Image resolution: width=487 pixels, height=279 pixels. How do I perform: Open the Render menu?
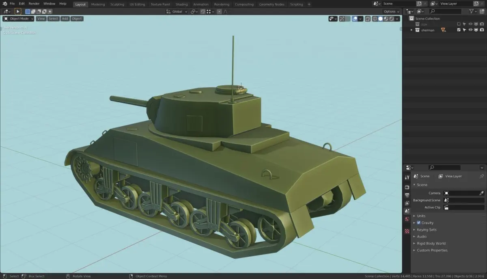tap(34, 4)
